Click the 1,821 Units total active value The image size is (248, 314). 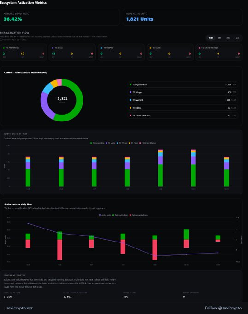click(140, 19)
